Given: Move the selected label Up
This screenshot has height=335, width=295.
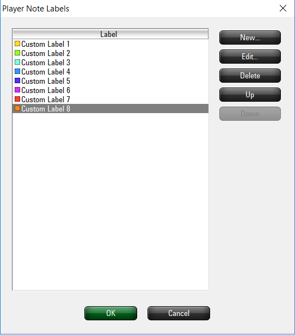Looking at the screenshot, I should [250, 95].
